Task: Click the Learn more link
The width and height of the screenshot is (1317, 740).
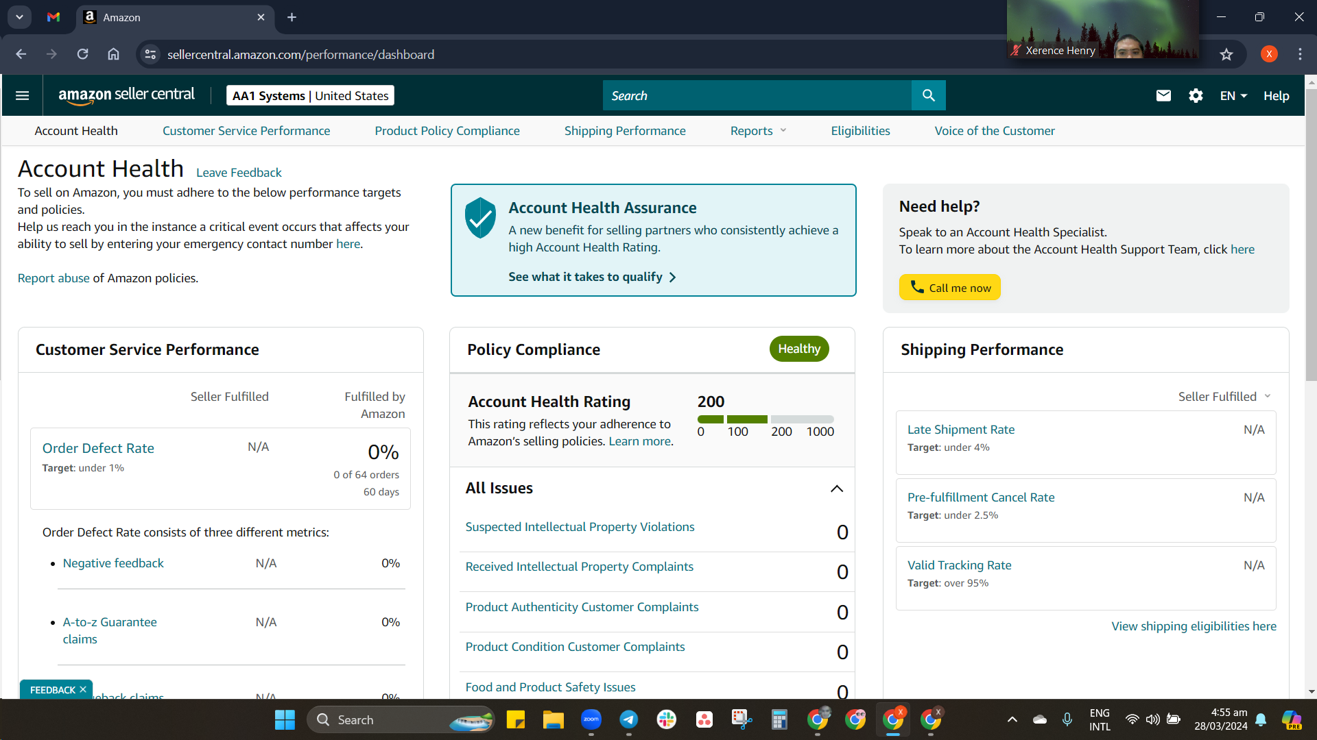Action: (640, 441)
